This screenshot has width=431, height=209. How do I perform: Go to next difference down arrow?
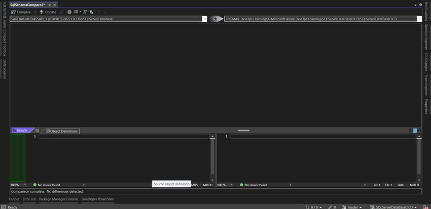[105, 12]
